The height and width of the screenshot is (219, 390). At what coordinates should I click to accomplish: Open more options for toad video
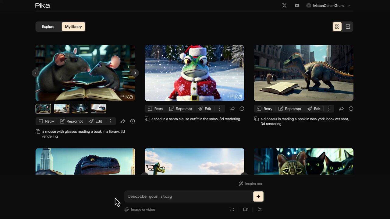click(x=220, y=109)
